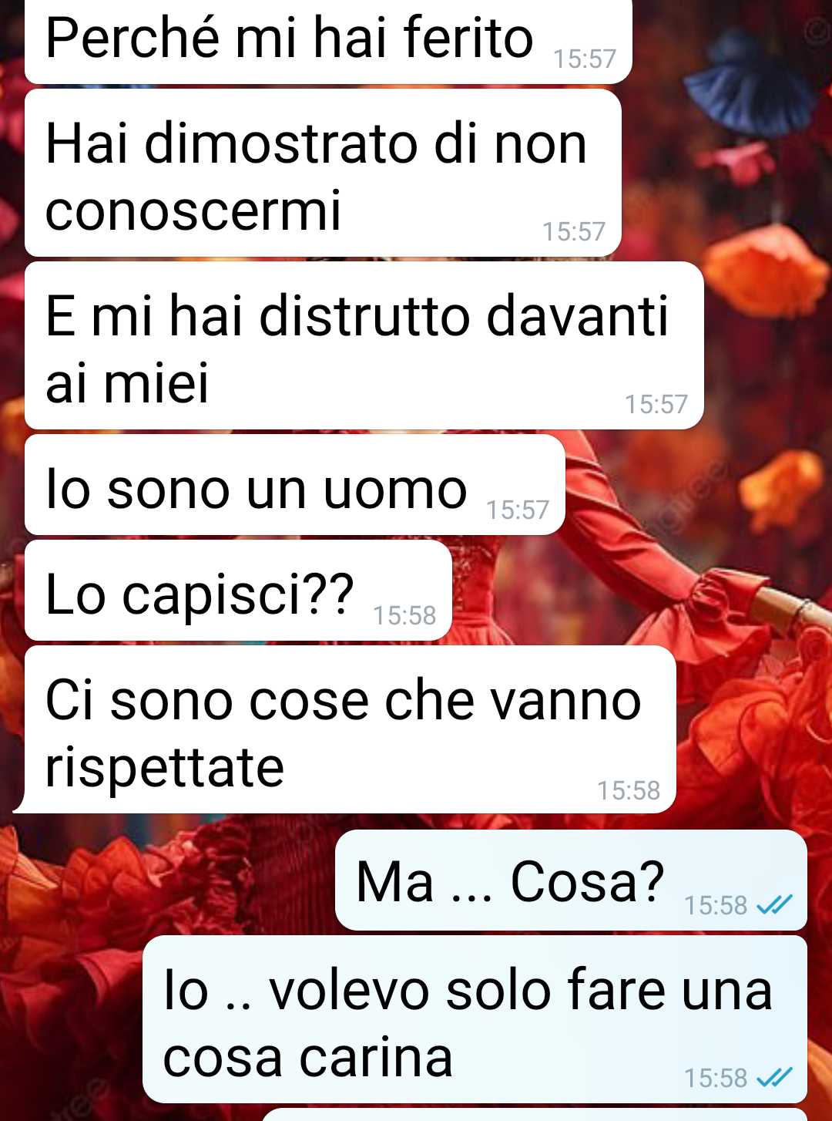Tap the timestamp on 'davanti ai miei' message
Image resolution: width=832 pixels, height=1121 pixels.
[656, 404]
